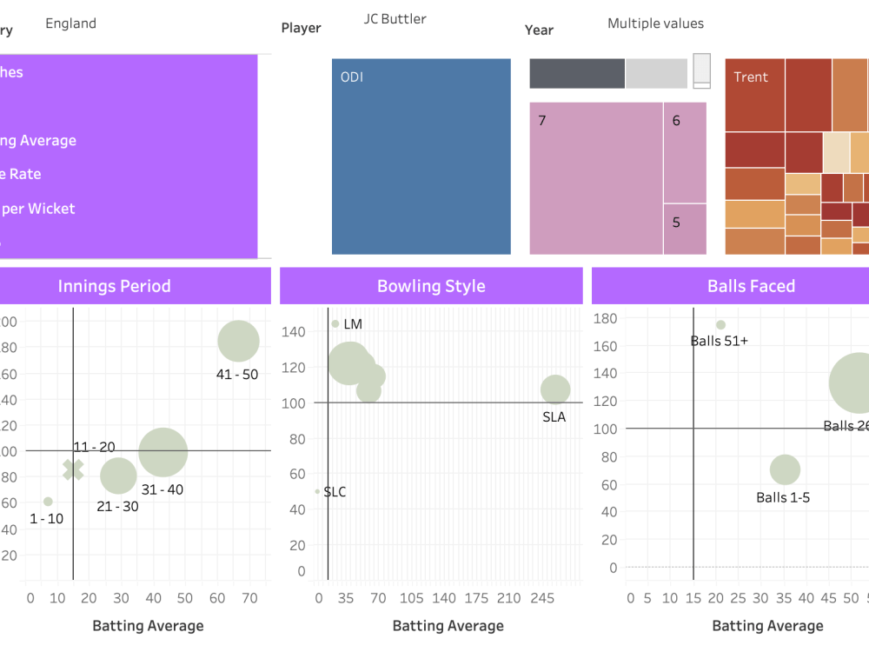Select the 41 - 50 bubble in Innings Period
Viewport: 869px width, 652px height.
pyautogui.click(x=238, y=342)
